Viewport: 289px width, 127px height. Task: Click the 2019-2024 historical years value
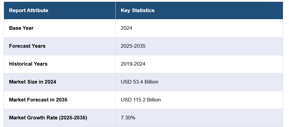point(133,64)
